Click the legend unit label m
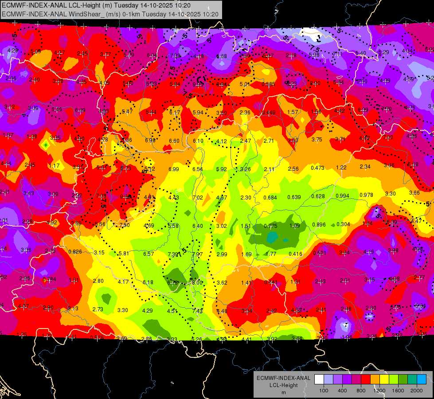Image resolution: width=434 pixels, height=399 pixels. click(283, 392)
